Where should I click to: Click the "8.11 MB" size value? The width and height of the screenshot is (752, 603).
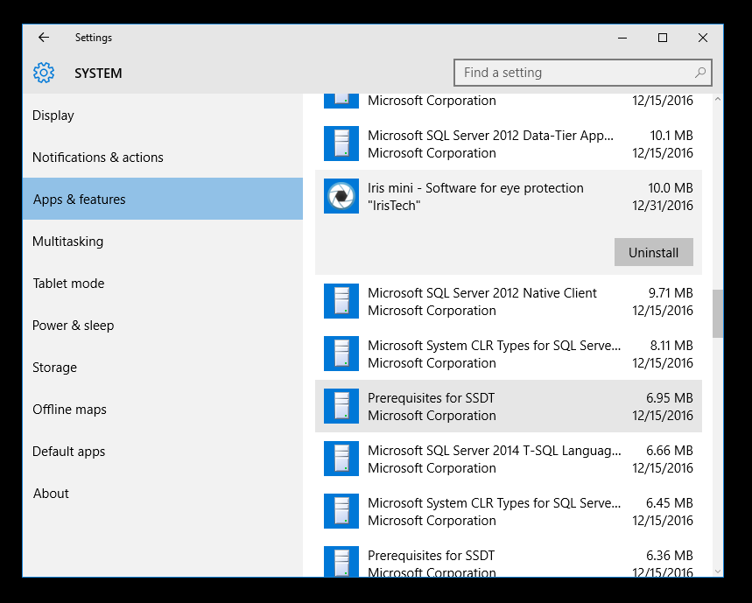671,346
